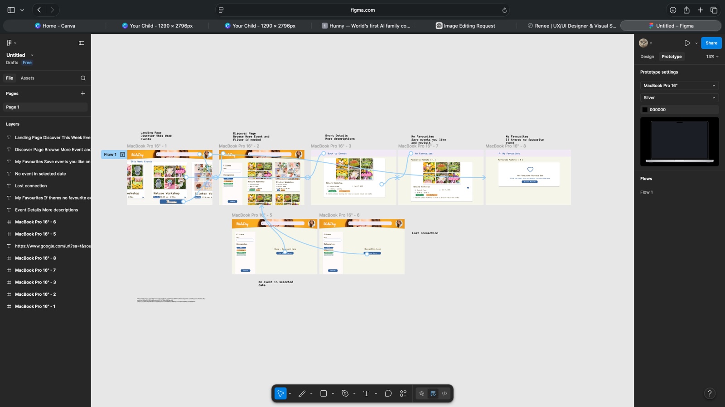Go forward in browser history
This screenshot has width=725, height=407.
coord(52,10)
